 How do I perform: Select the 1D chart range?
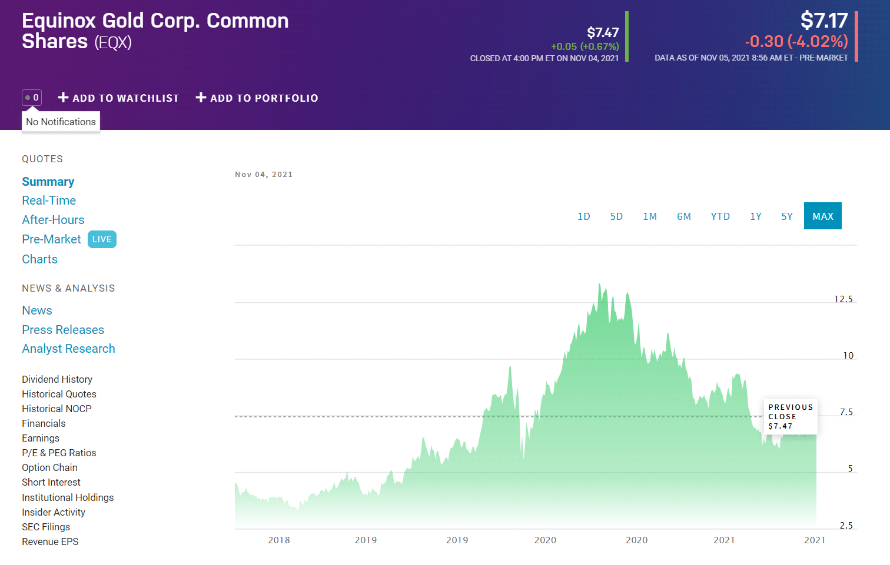(584, 216)
